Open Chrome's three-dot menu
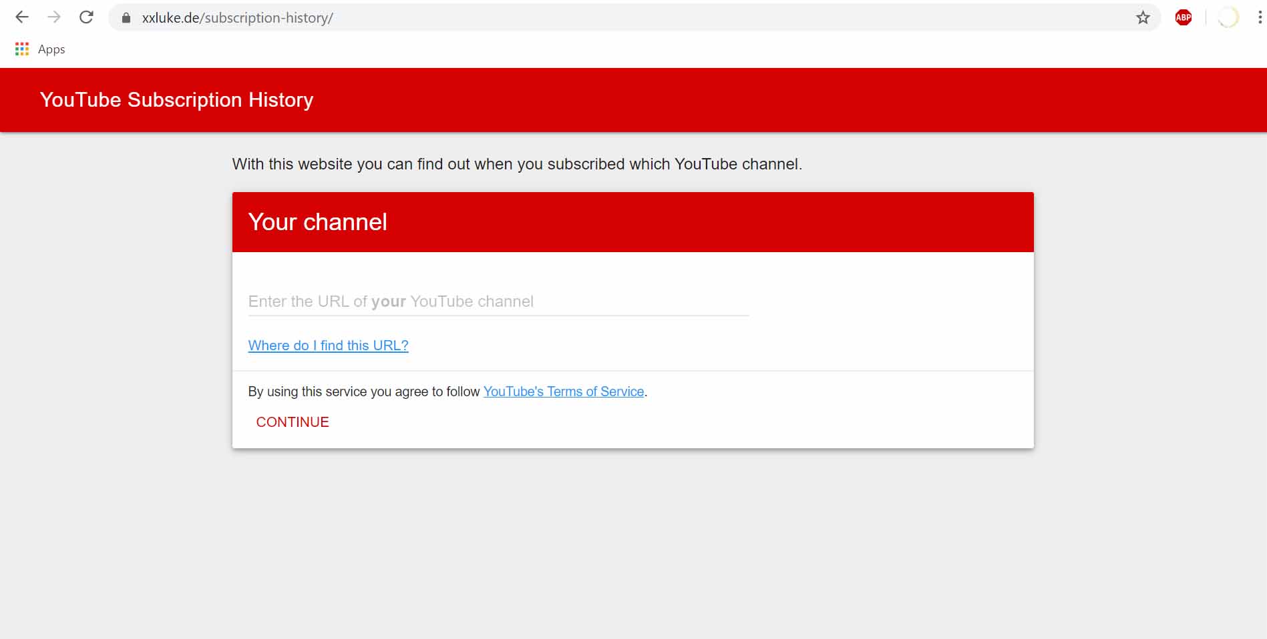Screen dimensions: 1267x639 1260,18
